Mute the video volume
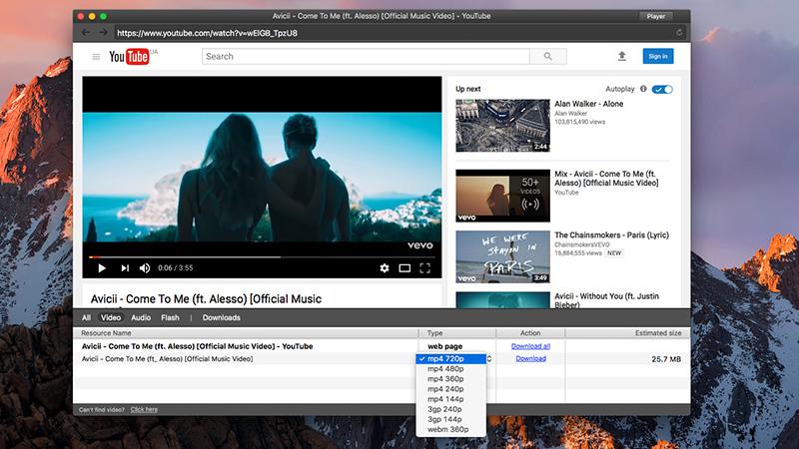799x449 pixels. pyautogui.click(x=145, y=267)
